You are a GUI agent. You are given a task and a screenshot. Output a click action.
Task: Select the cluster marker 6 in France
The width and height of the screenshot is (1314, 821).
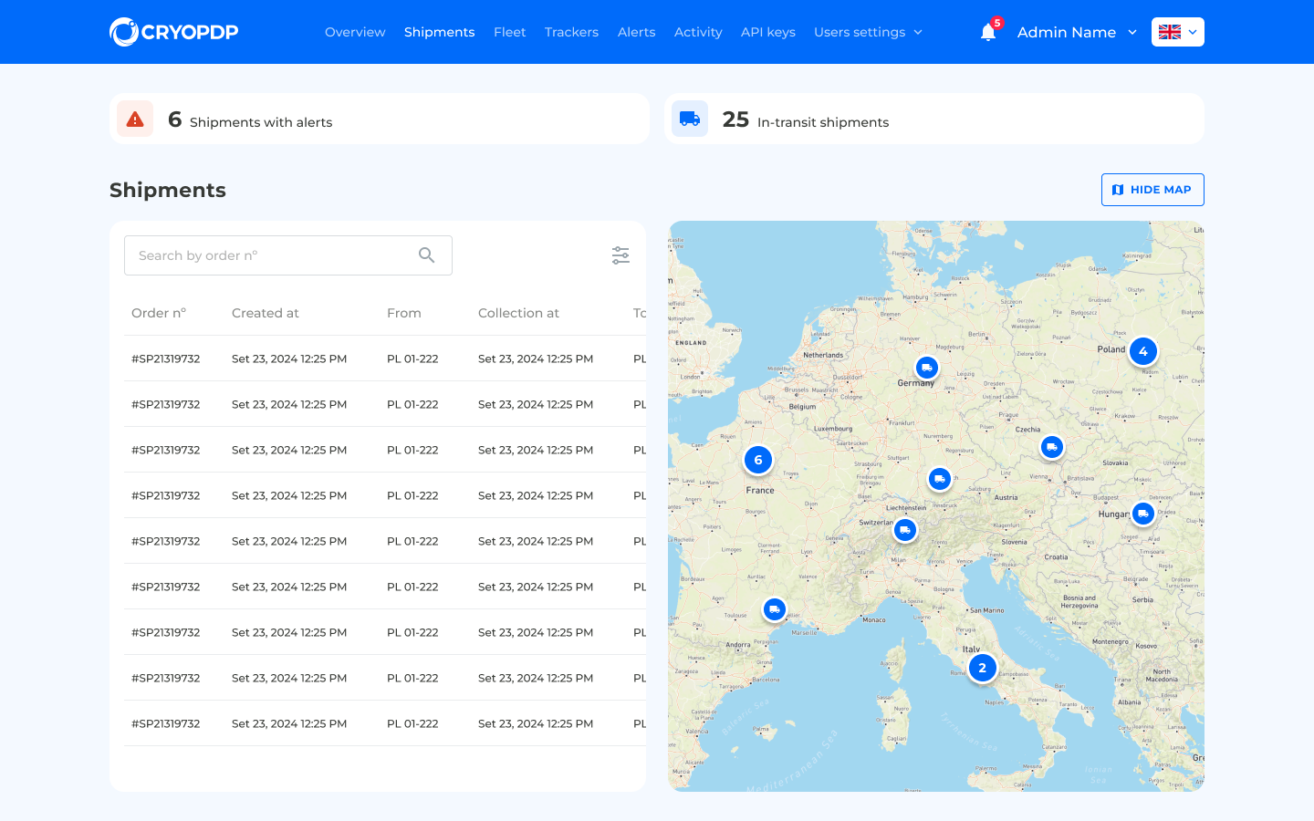pyautogui.click(x=758, y=460)
